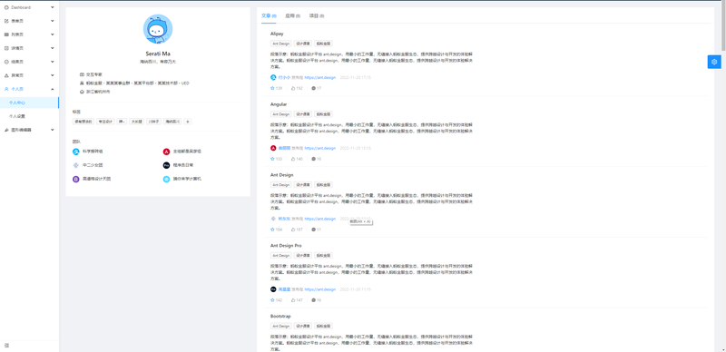The image size is (726, 352).
Task: Click the star icon under the Alipay article
Action: coord(273,88)
